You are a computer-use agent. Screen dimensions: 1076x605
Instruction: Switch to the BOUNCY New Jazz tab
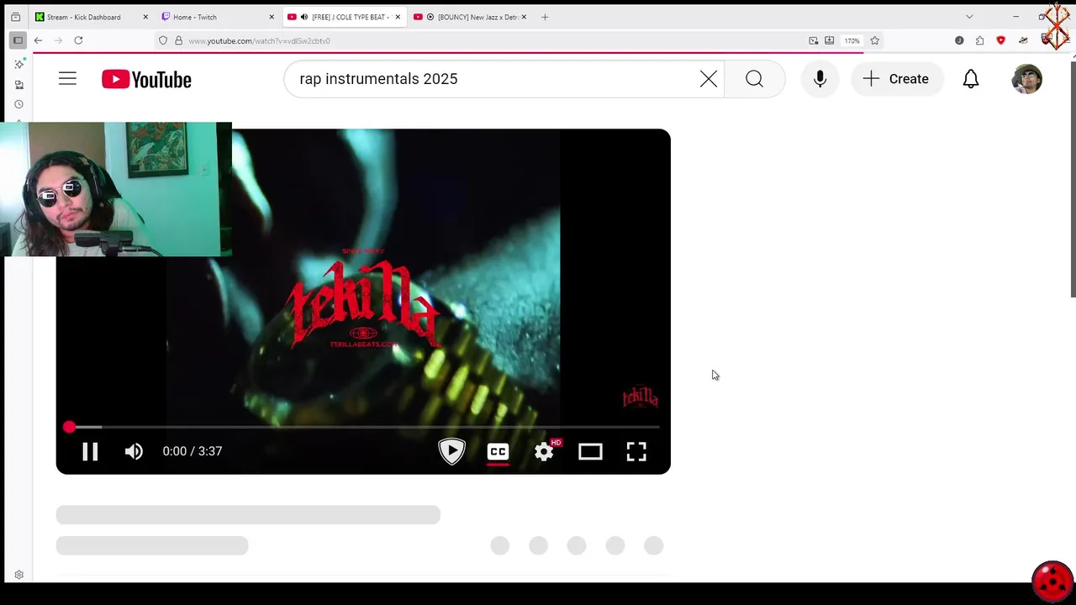(x=472, y=17)
